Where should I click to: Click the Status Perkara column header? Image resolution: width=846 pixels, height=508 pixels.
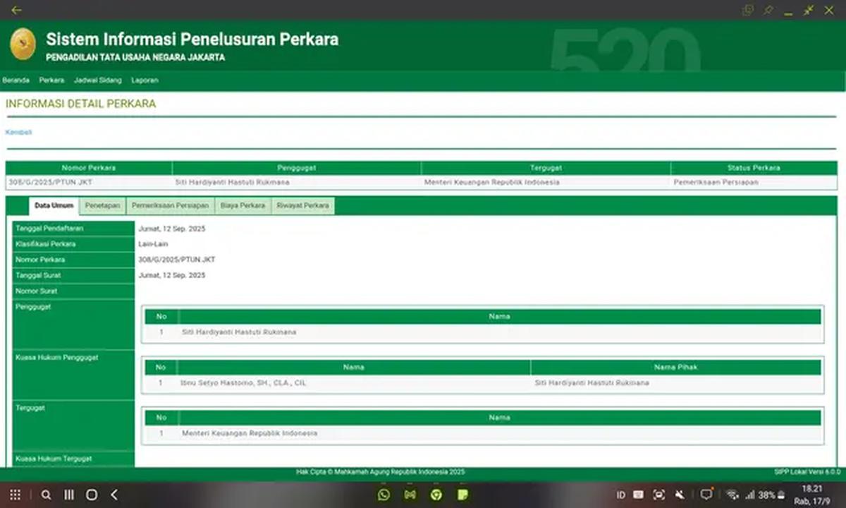754,168
